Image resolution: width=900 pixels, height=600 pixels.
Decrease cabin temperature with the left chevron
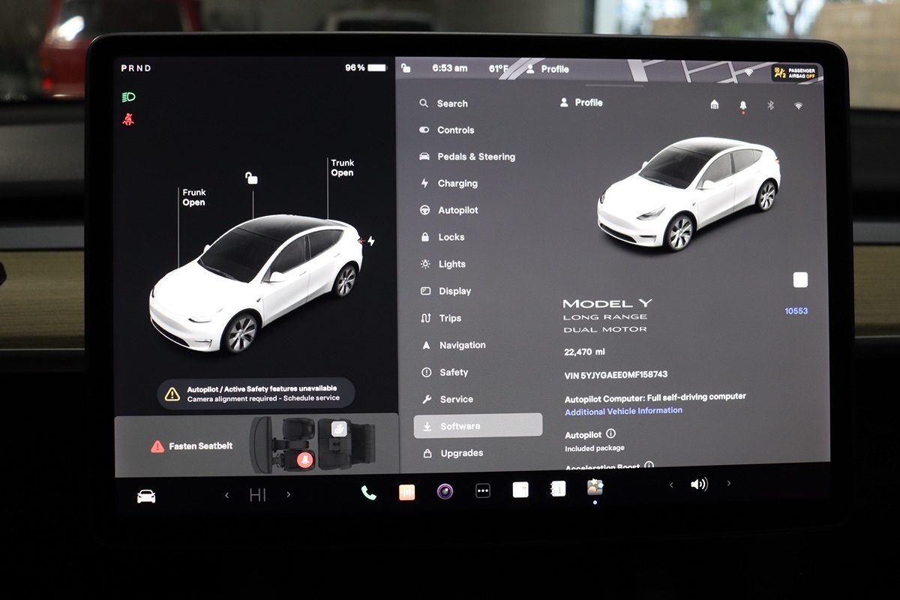coord(227,495)
